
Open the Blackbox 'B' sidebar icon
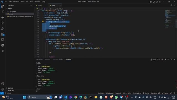(3, 51)
